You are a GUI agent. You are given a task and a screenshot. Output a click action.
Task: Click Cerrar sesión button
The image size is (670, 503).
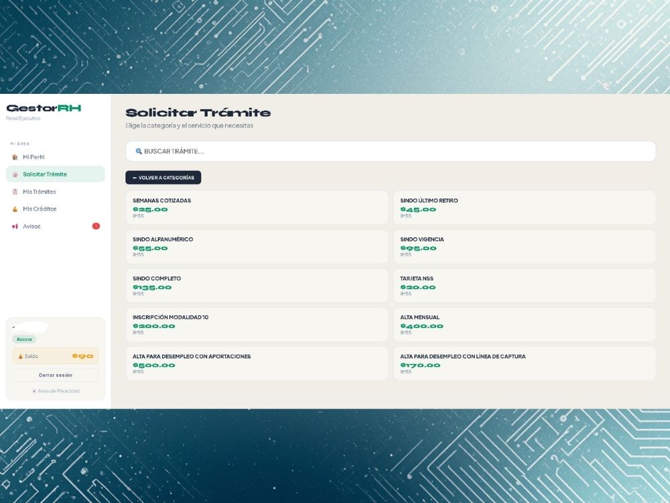(x=56, y=375)
